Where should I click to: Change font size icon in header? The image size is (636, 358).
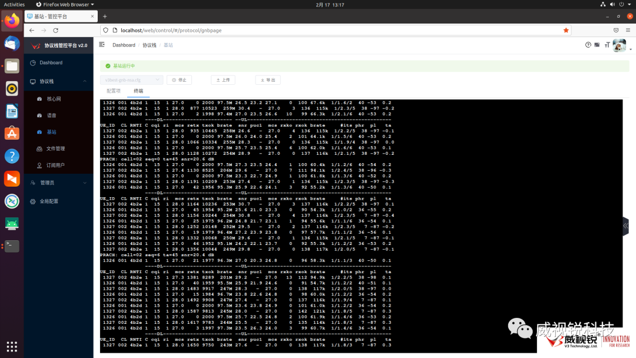(607, 45)
